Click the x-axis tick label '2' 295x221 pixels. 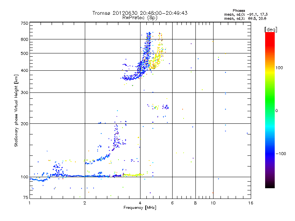[85, 203]
